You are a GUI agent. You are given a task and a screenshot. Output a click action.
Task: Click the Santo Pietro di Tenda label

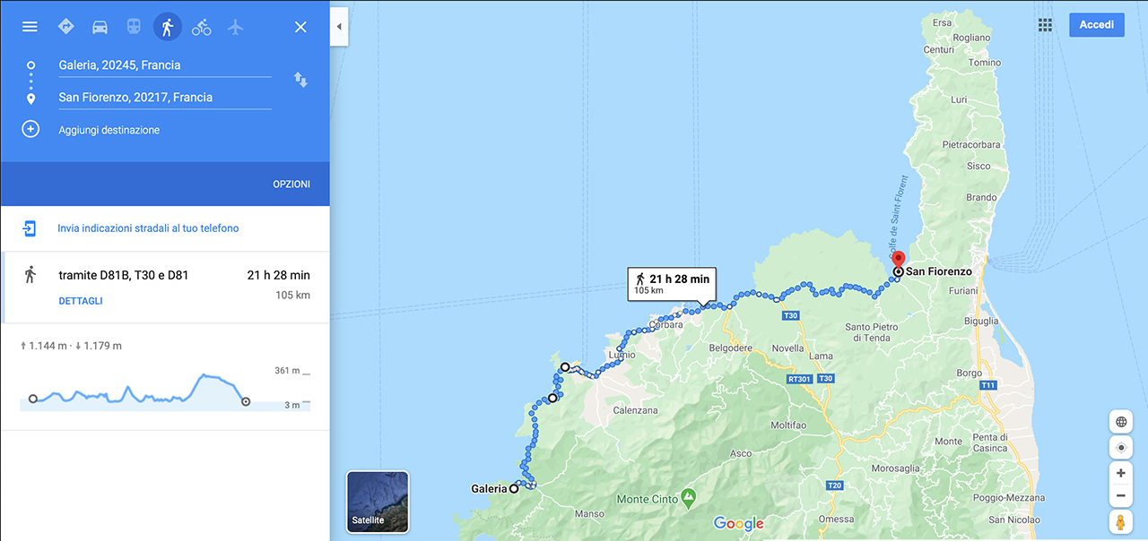coord(872,332)
